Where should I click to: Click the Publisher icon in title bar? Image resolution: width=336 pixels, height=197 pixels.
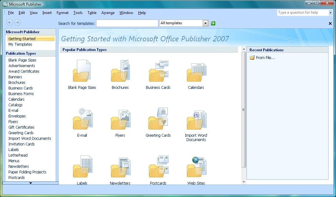[5, 4]
